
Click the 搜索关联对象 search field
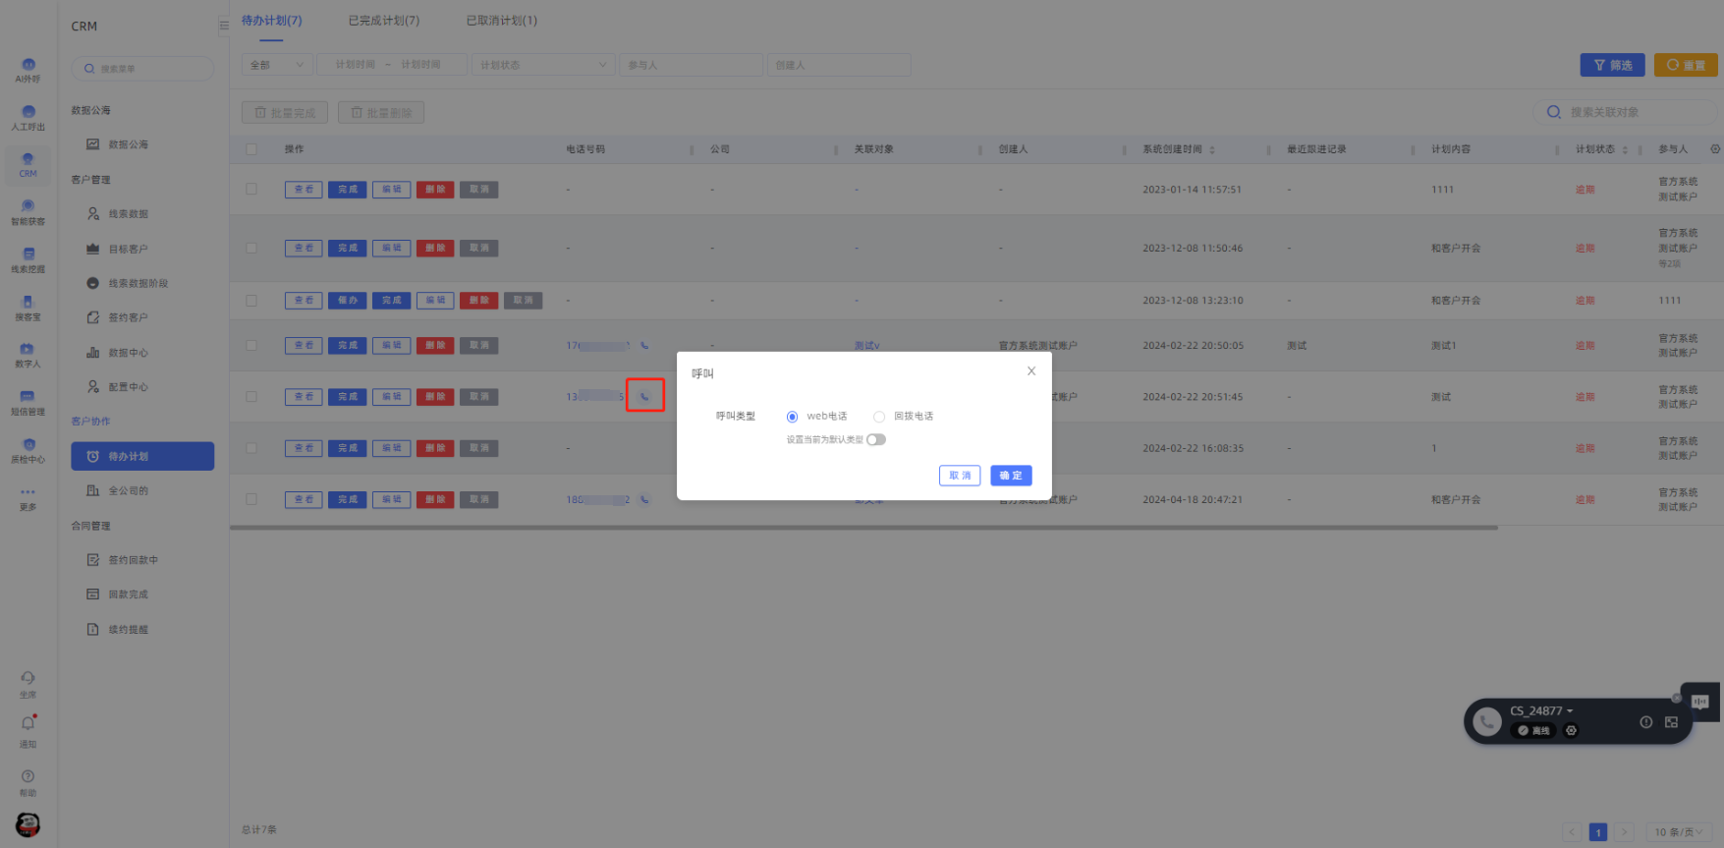[1631, 112]
